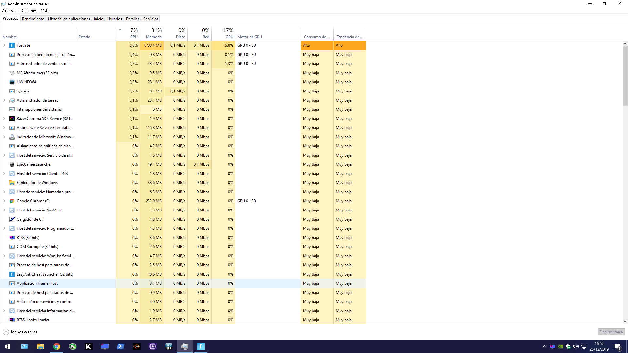The width and height of the screenshot is (628, 353).
Task: Open PowerShell from the taskbar
Action: pos(121,346)
